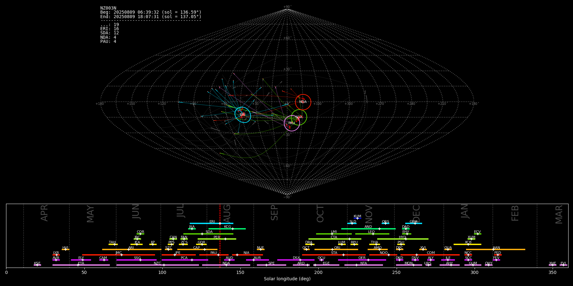Click the AUG month label in timeline
Screen dimensions: 573x286
pyautogui.click(x=227, y=213)
